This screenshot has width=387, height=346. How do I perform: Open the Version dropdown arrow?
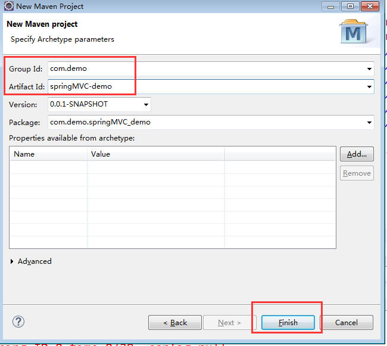coord(146,105)
